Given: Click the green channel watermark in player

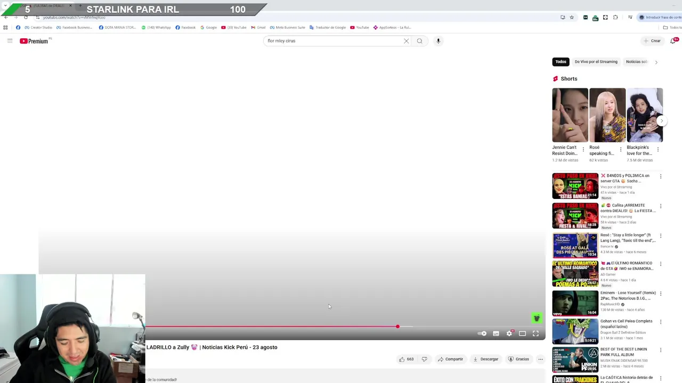Looking at the screenshot, I should (x=537, y=318).
